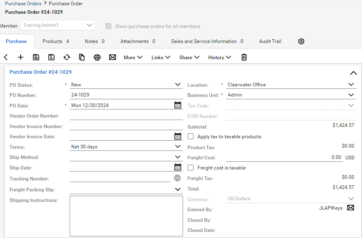Open the Audit Trail tab
Screen dimensions: 362x238
pyautogui.click(x=270, y=41)
